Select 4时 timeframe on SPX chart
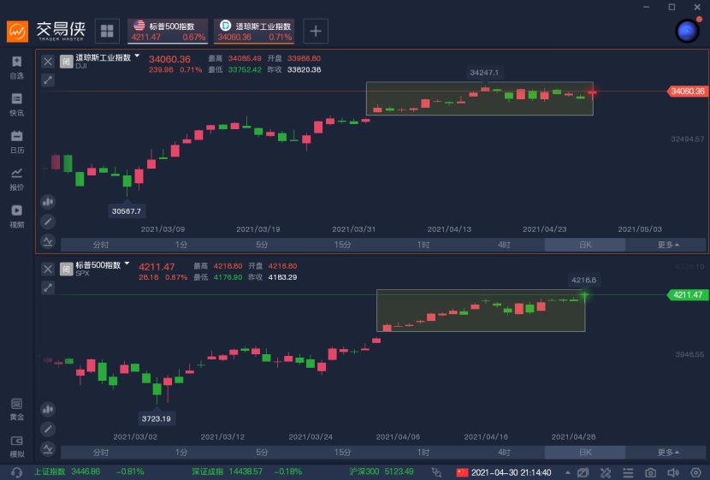Screen dimensions: 710x480 click(x=504, y=452)
